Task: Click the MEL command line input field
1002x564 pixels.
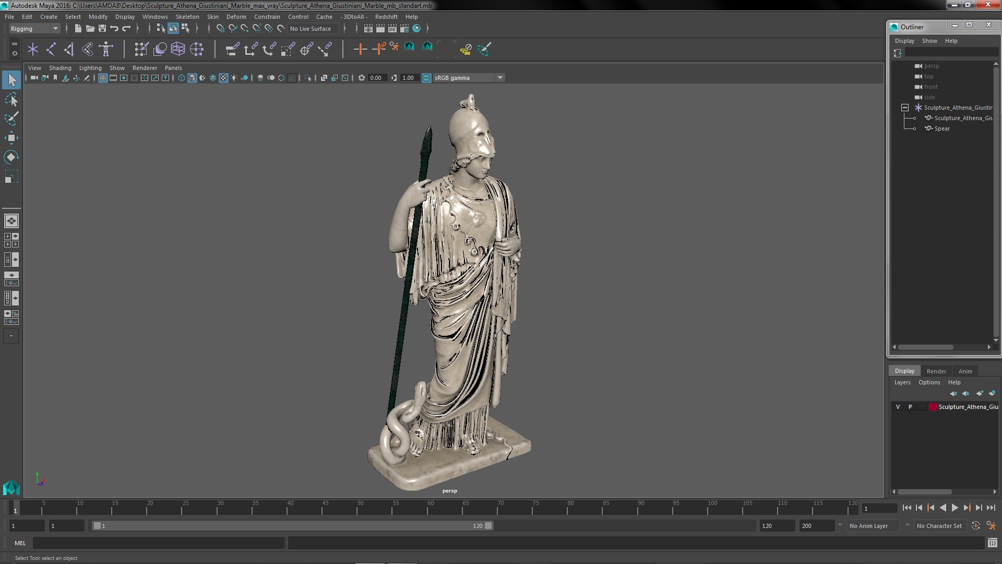Action: click(x=159, y=543)
